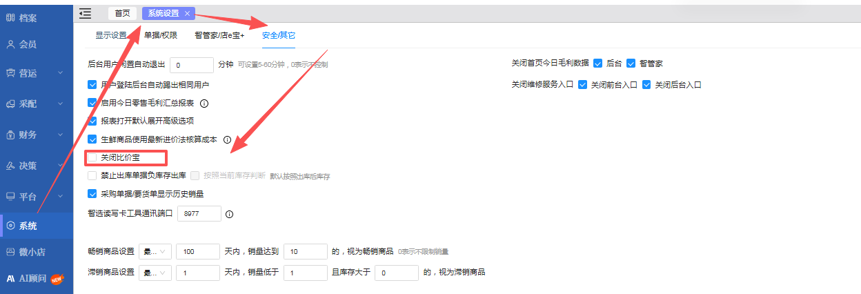The image size is (861, 294).
Task: Toggle disabled 按照当前库存判断 checkbox
Action: 195,176
